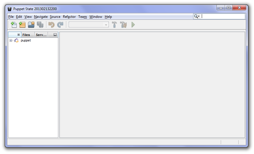The width and height of the screenshot is (254, 154).
Task: Click Clean and Build hammer-broom icon
Action: tap(124, 25)
